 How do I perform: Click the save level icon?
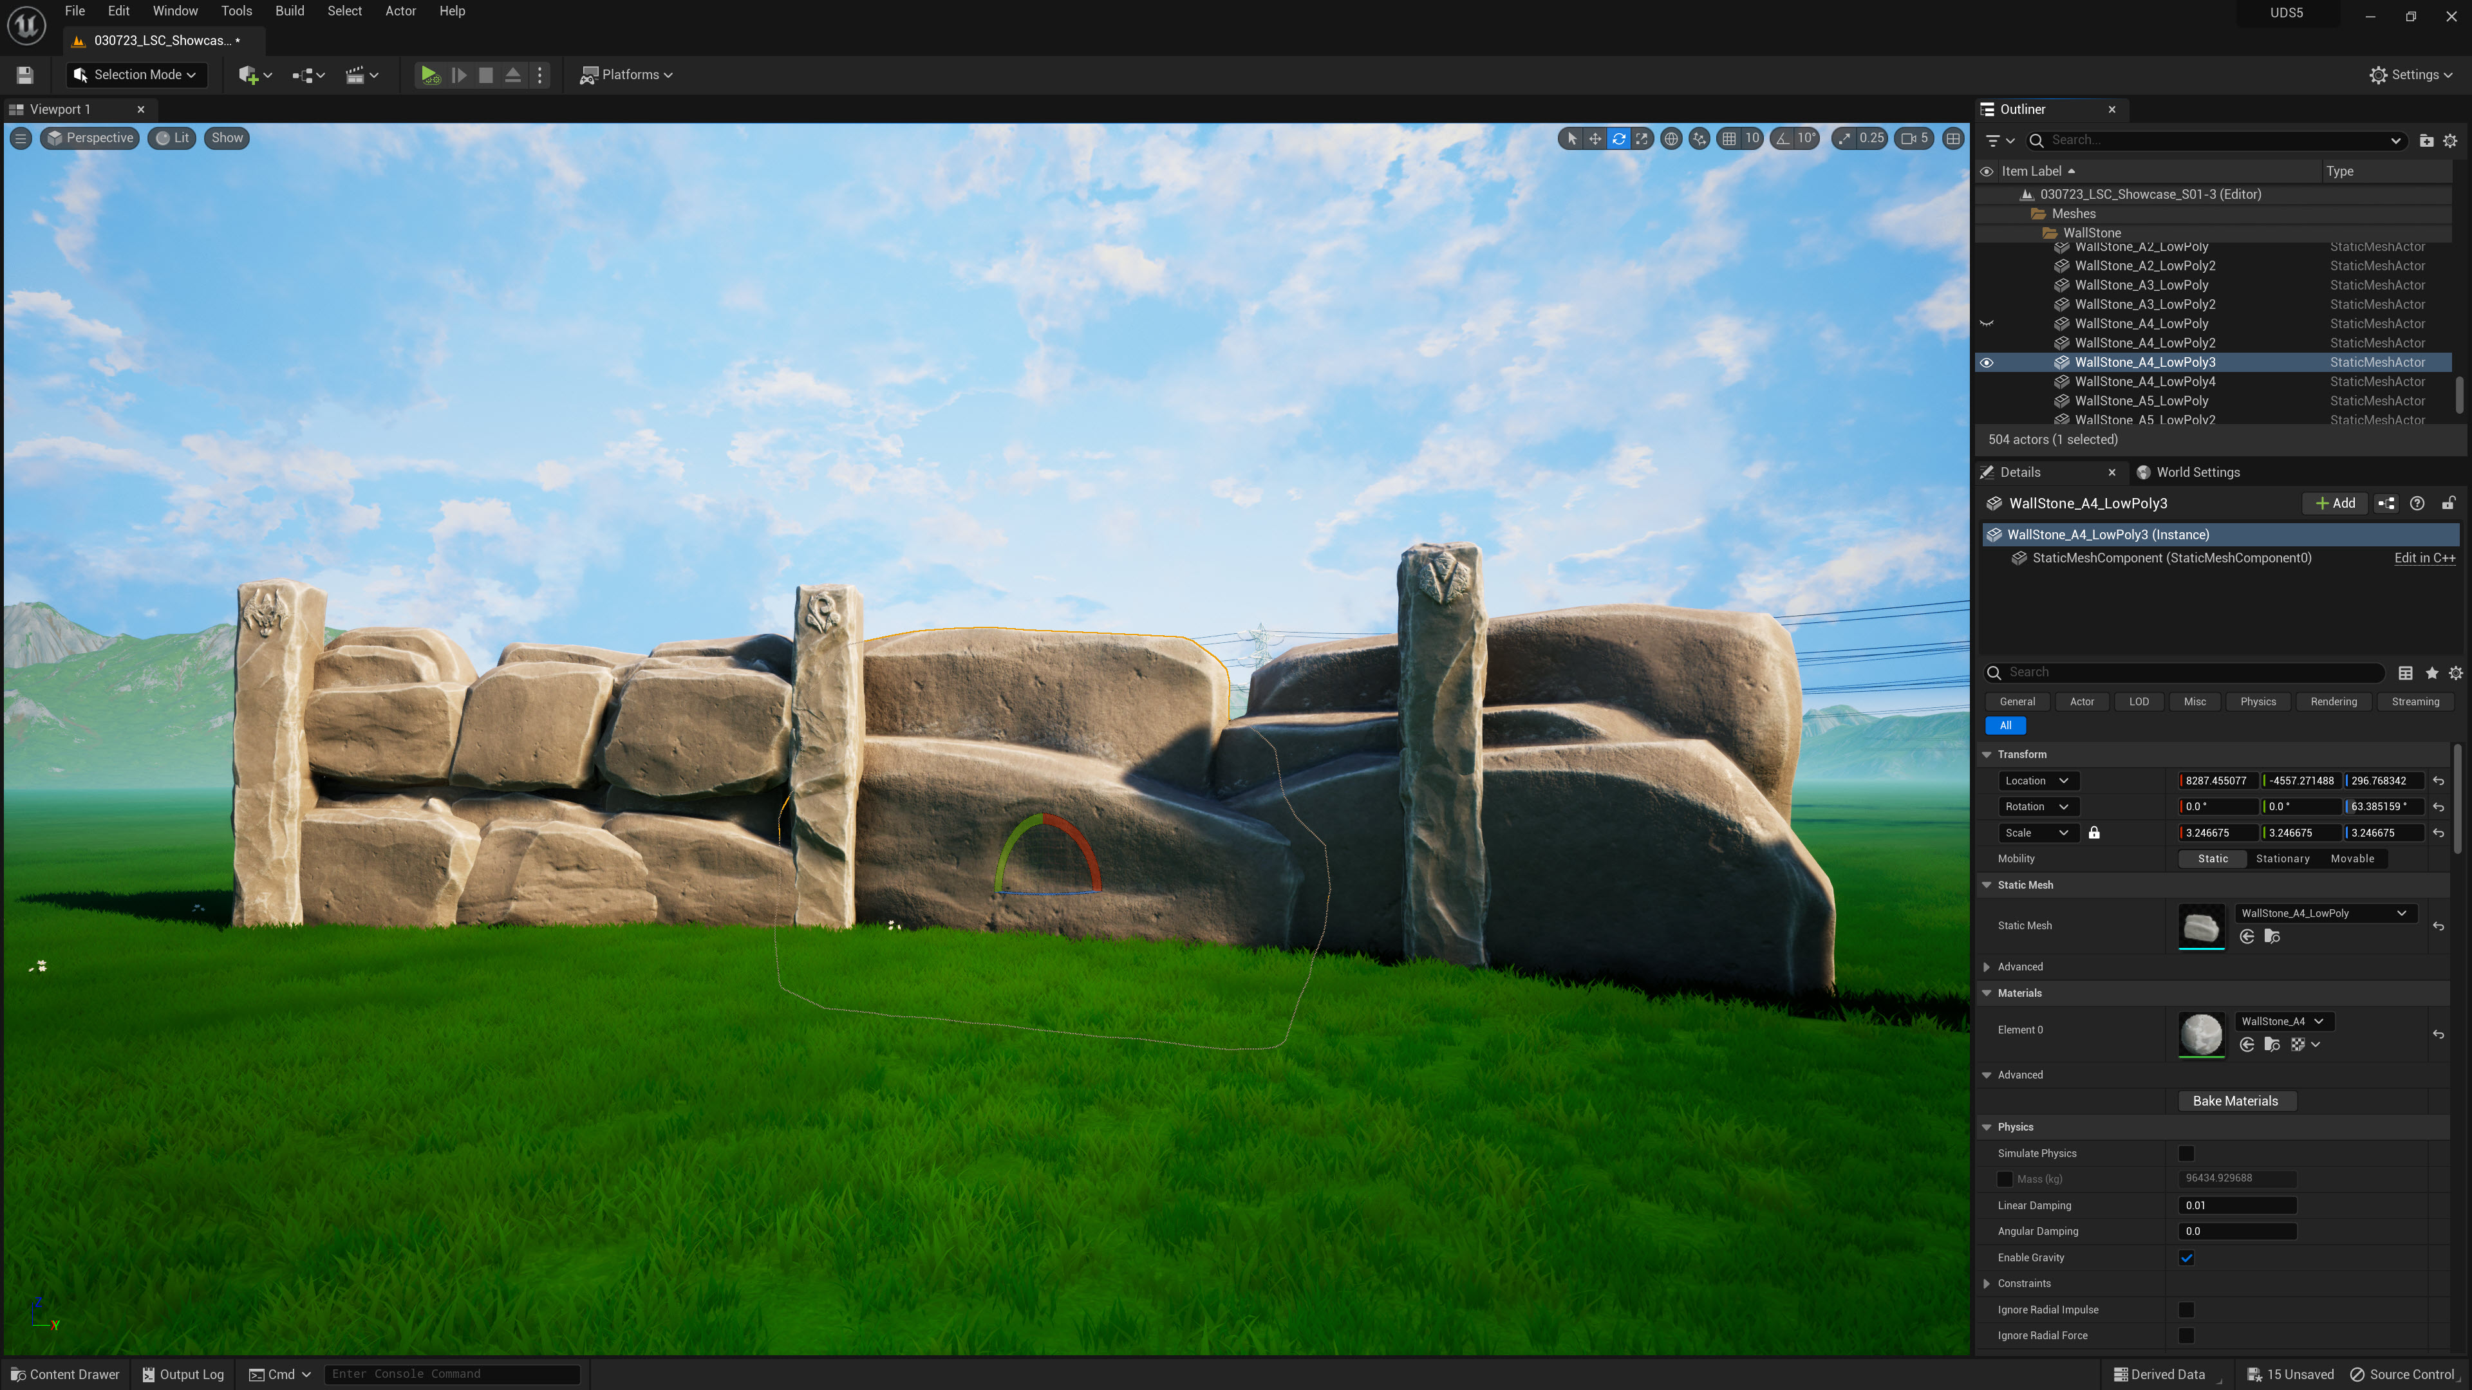point(25,75)
